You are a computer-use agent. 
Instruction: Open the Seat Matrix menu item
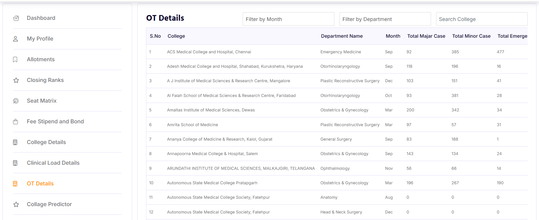pos(41,101)
